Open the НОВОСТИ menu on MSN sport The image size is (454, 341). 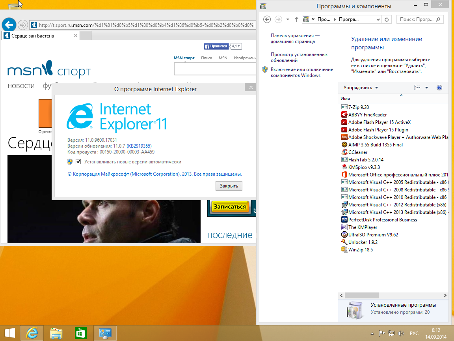[21, 86]
